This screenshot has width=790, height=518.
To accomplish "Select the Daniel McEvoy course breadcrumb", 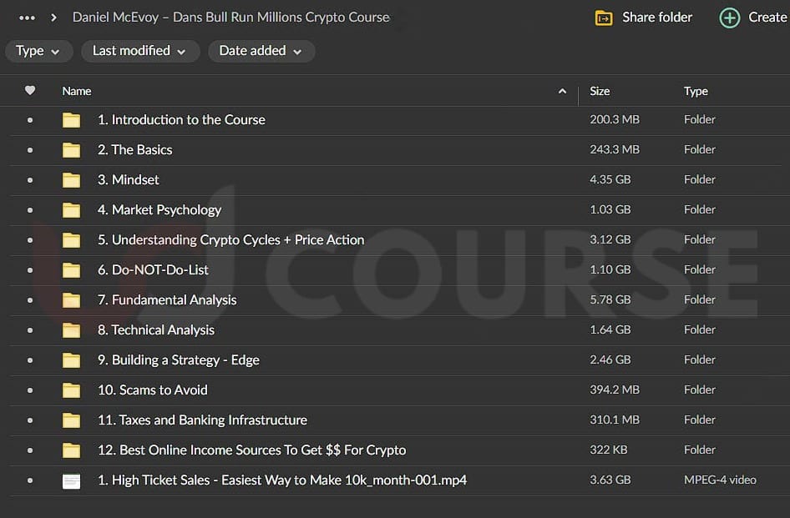I will [230, 18].
